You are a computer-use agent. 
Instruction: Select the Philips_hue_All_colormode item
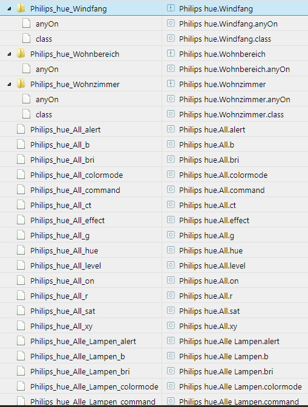click(x=77, y=175)
